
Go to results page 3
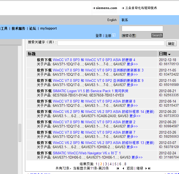click(x=106, y=164)
